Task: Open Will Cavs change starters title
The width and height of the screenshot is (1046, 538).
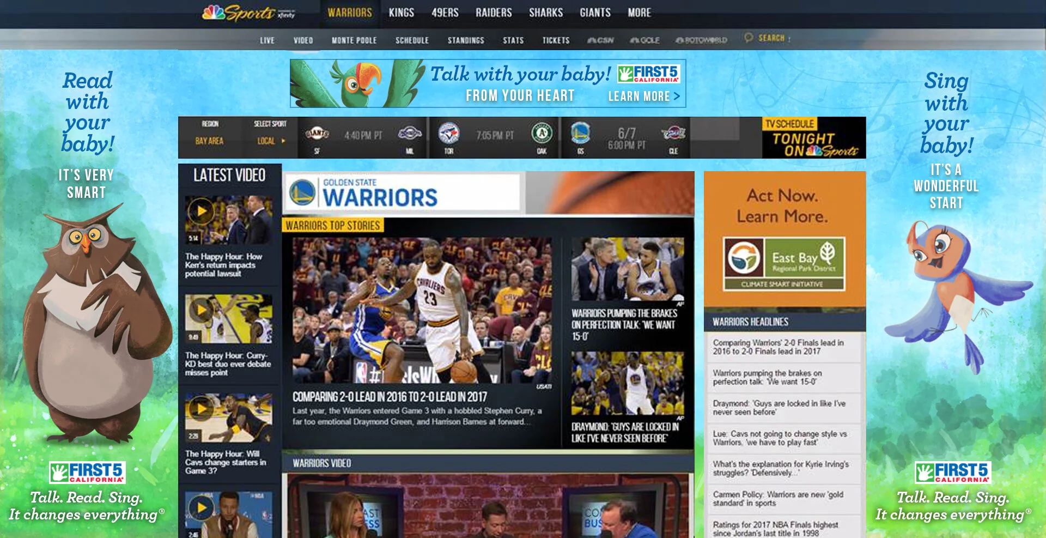Action: tap(226, 462)
